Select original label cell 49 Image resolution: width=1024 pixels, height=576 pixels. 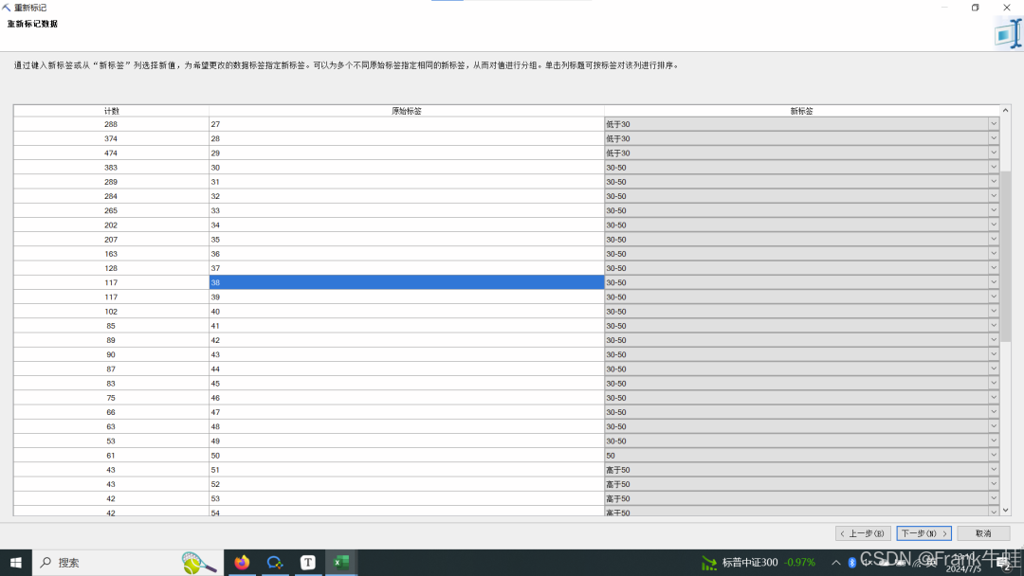[406, 441]
